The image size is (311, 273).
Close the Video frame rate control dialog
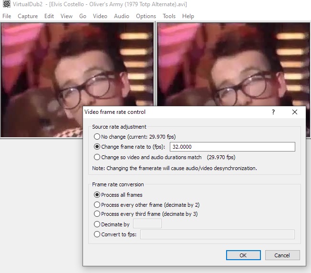pyautogui.click(x=295, y=112)
